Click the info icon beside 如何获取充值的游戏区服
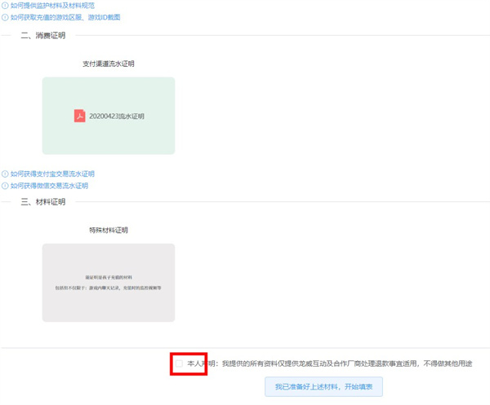This screenshot has width=490, height=405. [x=5, y=17]
